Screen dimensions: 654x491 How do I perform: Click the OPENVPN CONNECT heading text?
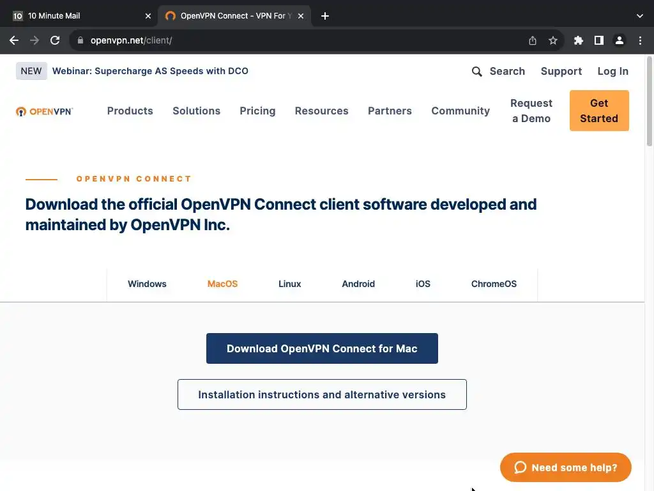134,179
